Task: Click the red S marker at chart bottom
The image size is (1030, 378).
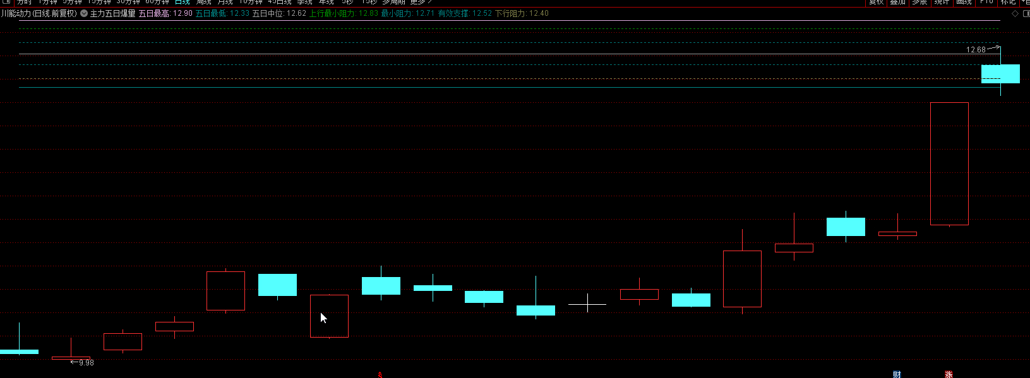Action: coord(380,375)
